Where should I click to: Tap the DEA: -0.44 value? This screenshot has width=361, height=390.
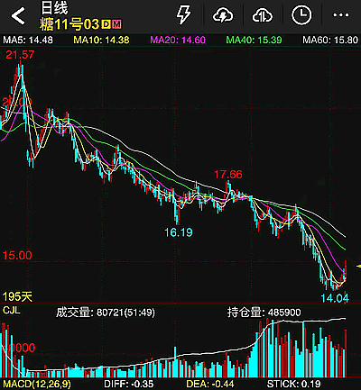(210, 384)
